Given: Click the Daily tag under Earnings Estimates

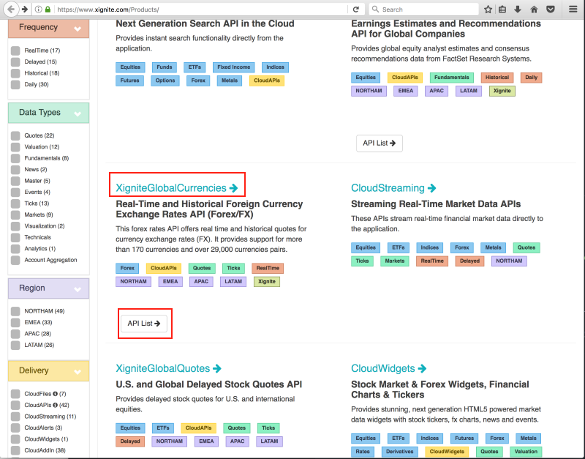Looking at the screenshot, I should 532,78.
